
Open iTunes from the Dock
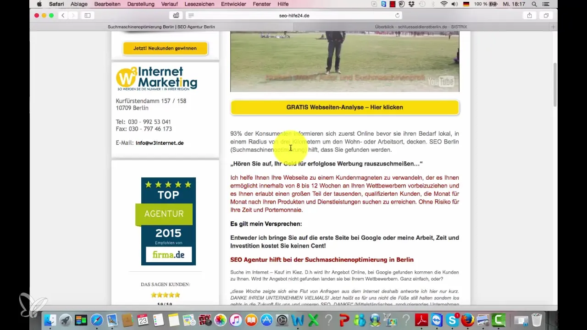236,320
